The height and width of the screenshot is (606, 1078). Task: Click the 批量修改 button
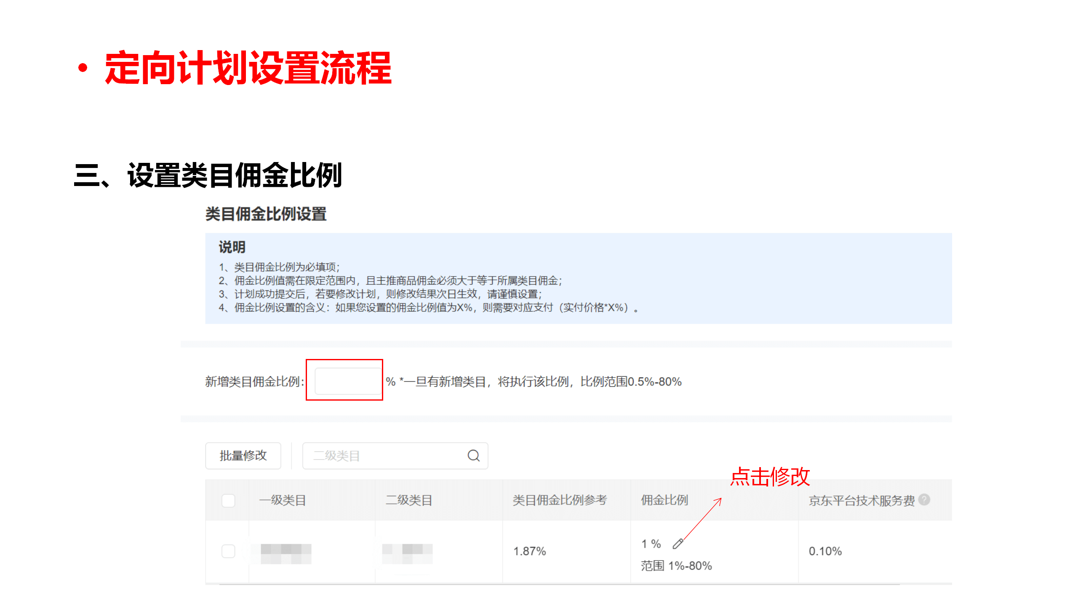pyautogui.click(x=243, y=455)
